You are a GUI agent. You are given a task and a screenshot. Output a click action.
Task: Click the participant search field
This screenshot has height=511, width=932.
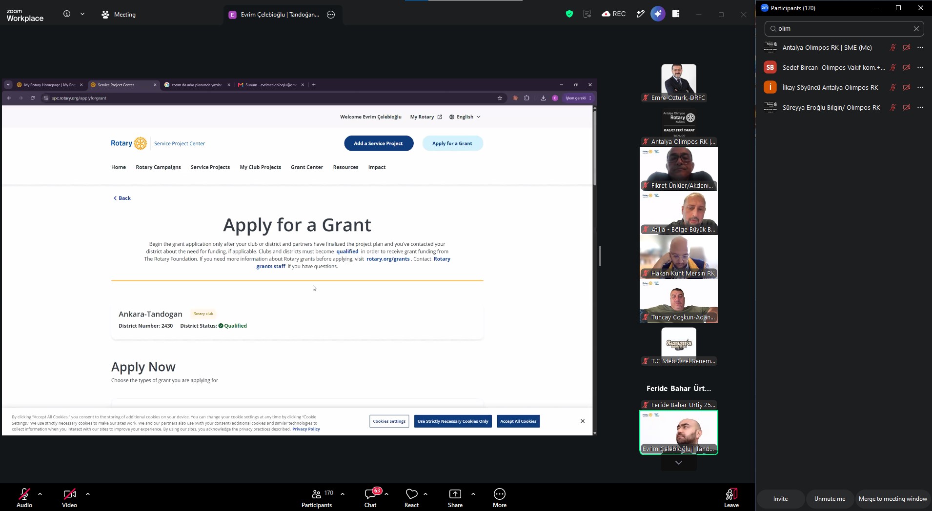[844, 29]
